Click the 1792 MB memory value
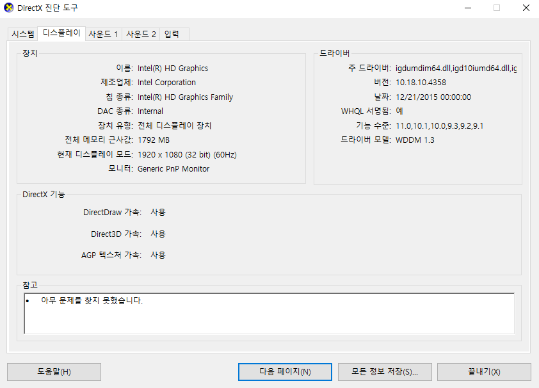Screen dimensions: 539x388 (x=154, y=140)
